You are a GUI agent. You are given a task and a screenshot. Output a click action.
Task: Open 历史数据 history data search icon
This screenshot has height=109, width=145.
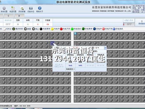(x=22, y=8)
